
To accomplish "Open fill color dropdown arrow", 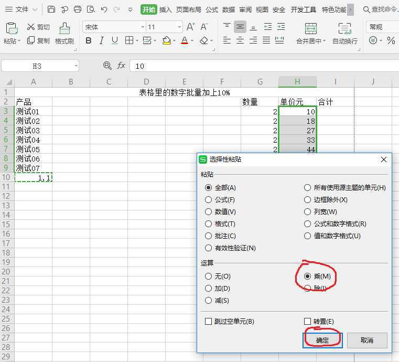I will 174,41.
